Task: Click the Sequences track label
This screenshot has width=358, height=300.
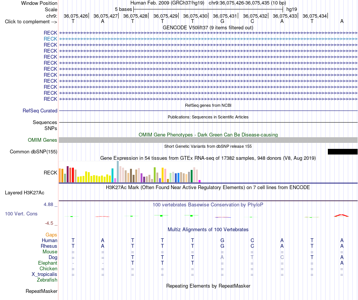Action: [x=45, y=122]
